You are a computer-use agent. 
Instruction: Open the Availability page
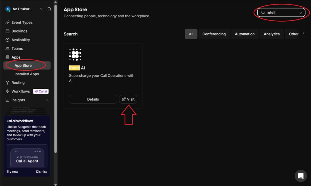click(x=21, y=40)
